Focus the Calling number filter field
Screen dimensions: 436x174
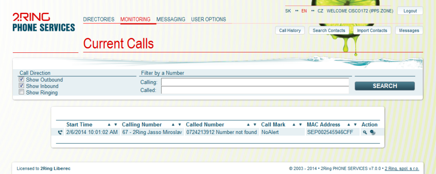255,82
